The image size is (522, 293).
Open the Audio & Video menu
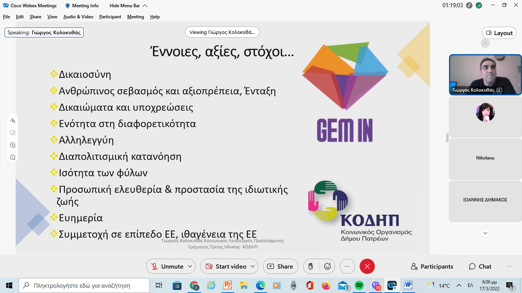pos(78,17)
